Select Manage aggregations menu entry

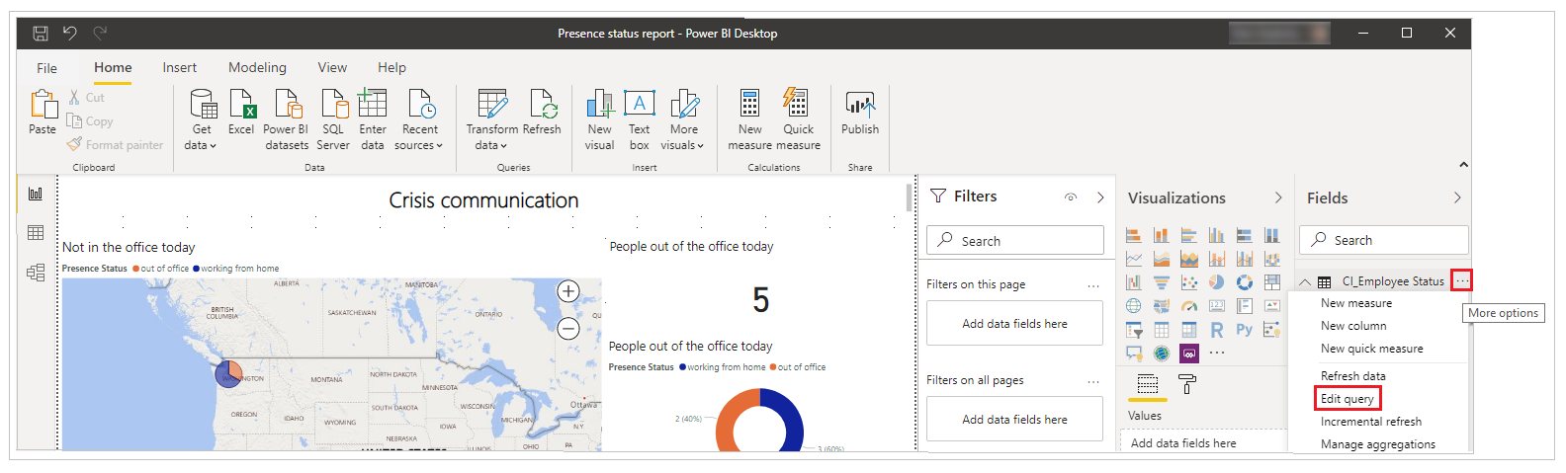pyautogui.click(x=1378, y=444)
